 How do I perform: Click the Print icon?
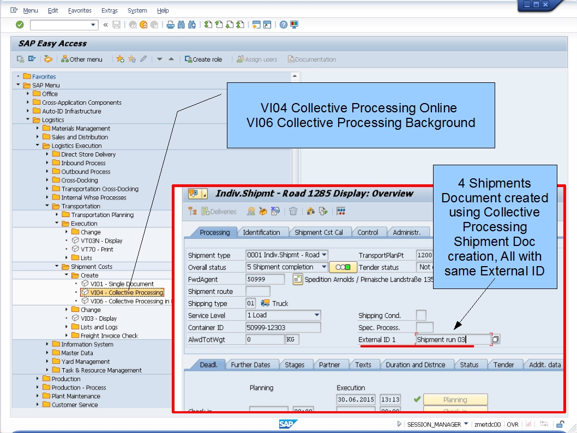[x=170, y=25]
